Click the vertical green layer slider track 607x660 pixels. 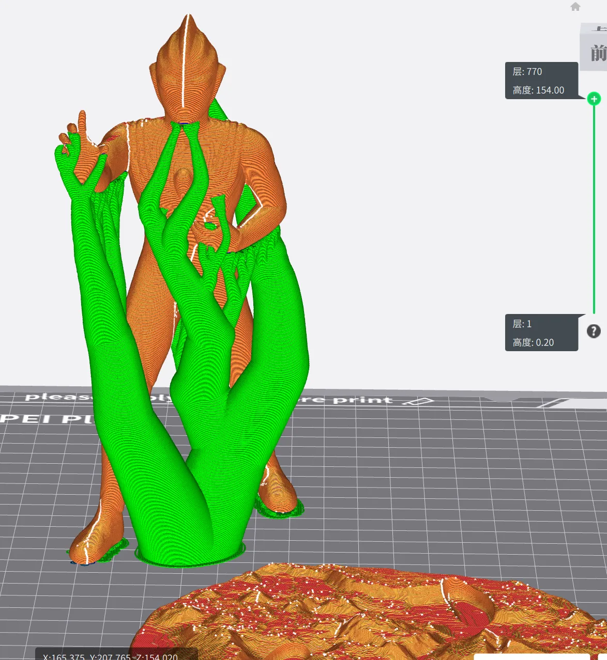pos(594,209)
